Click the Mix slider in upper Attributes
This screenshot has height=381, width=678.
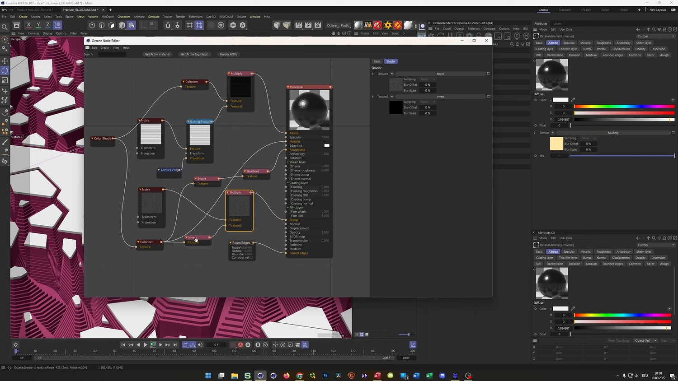coord(622,156)
